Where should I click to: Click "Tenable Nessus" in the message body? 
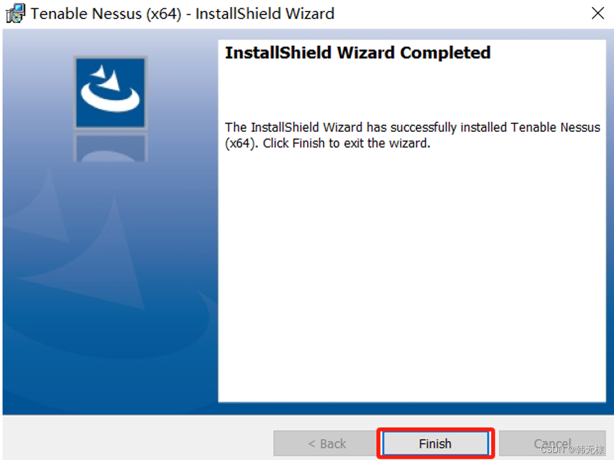tap(555, 127)
